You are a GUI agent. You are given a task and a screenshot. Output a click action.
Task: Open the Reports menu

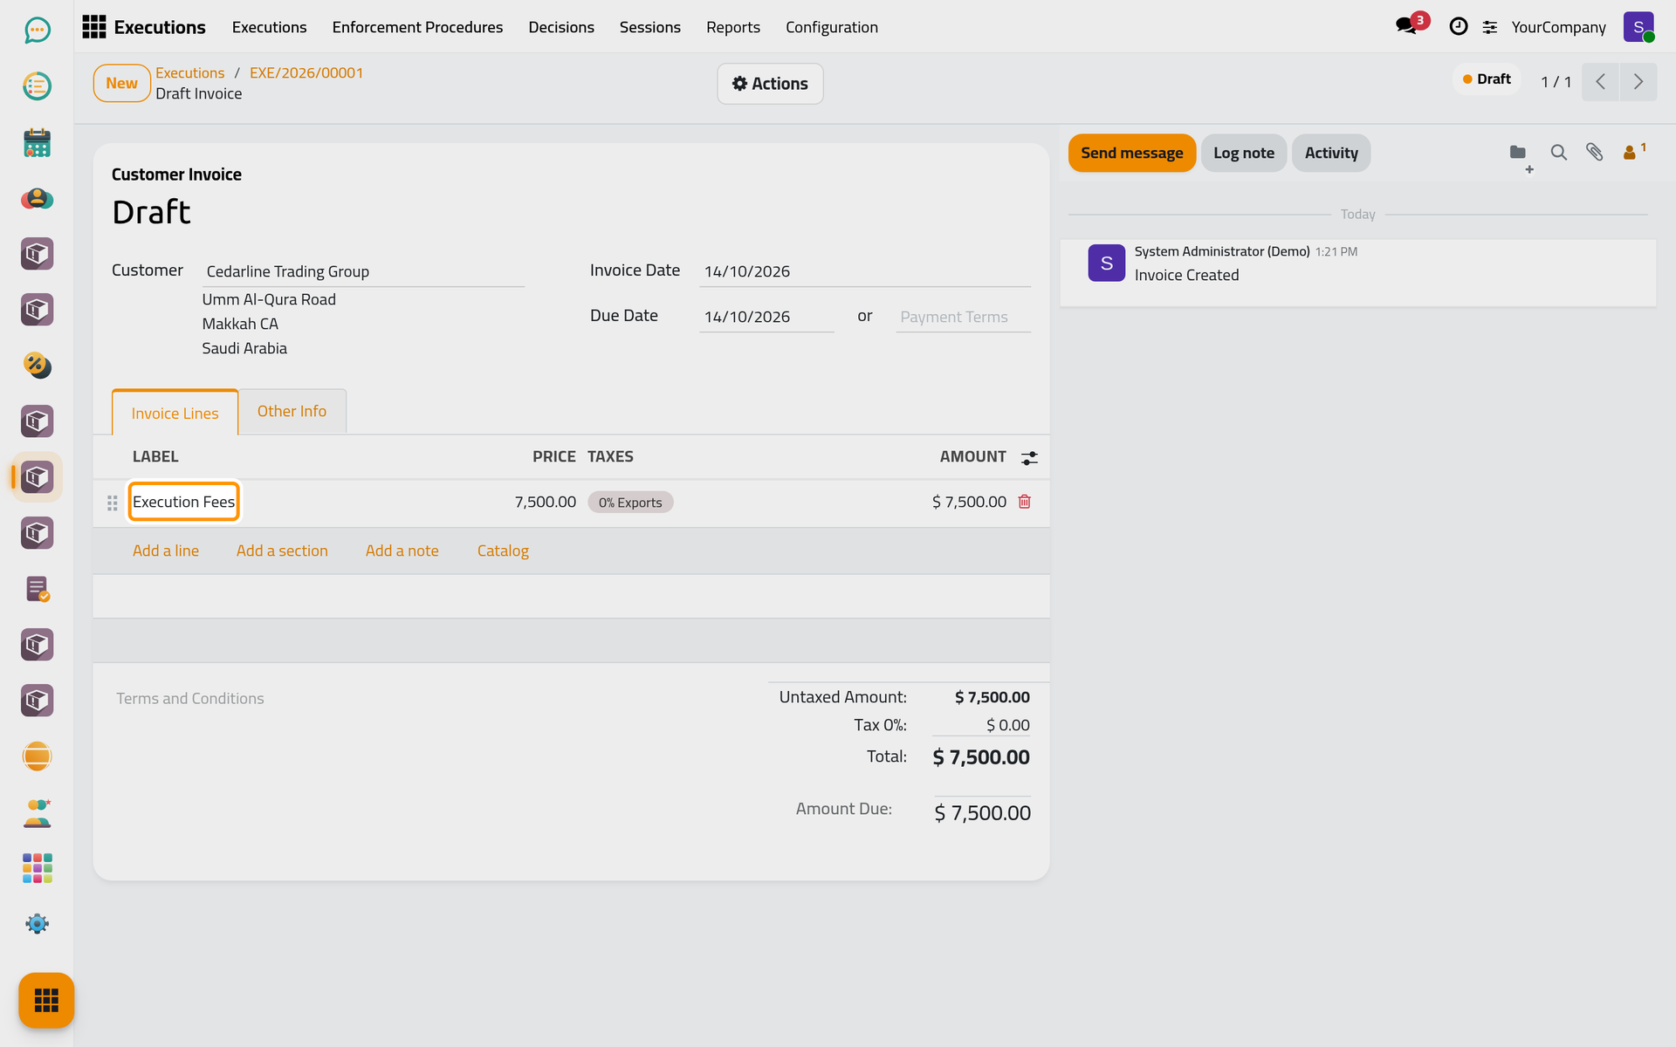[x=732, y=27]
